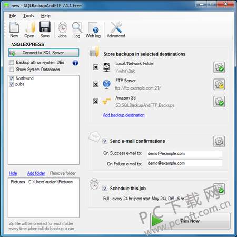Open schedule settings gear icon
The image size is (237, 237).
tap(219, 189)
